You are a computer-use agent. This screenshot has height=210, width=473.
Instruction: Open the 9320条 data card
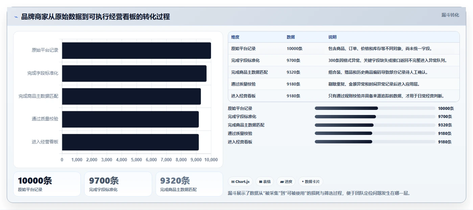[189, 184]
